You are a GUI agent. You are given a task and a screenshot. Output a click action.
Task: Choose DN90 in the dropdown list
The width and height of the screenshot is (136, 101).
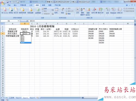tap(26, 35)
